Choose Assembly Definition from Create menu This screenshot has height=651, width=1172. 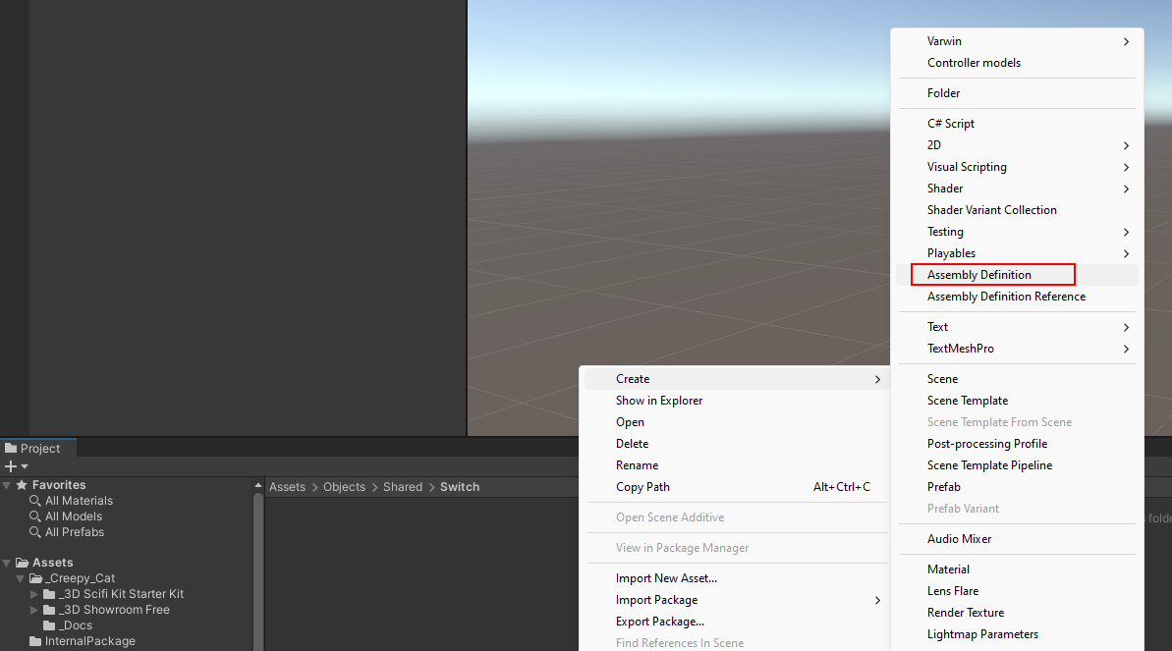[978, 275]
